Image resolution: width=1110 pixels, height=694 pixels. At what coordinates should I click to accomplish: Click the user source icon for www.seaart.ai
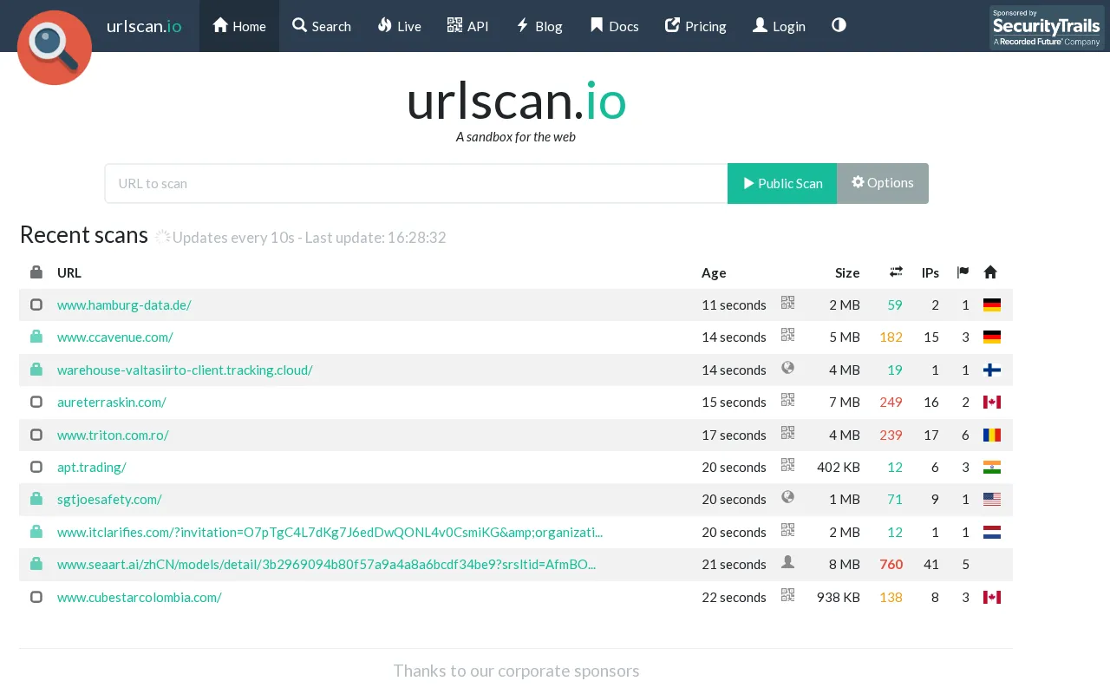(x=787, y=561)
